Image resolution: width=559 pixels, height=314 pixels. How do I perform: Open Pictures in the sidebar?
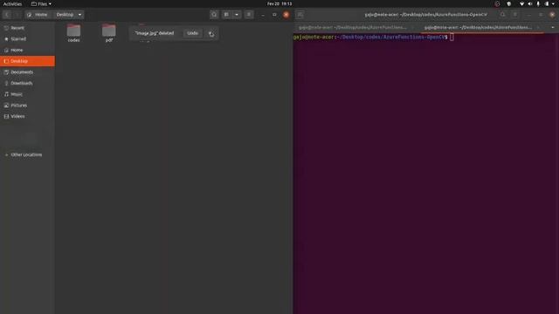pyautogui.click(x=27, y=105)
